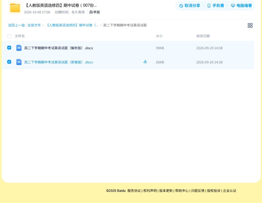Click the 原卷版 row date 2026-09-20 14:38
Viewport: 262px width, 203px height.
tap(209, 62)
